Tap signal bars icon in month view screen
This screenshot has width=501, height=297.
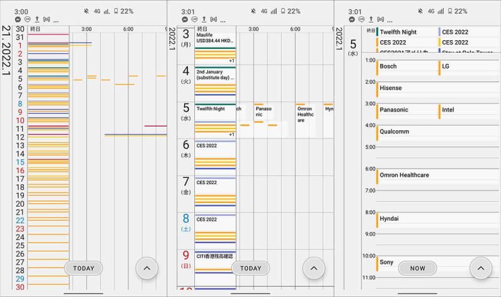[107, 11]
